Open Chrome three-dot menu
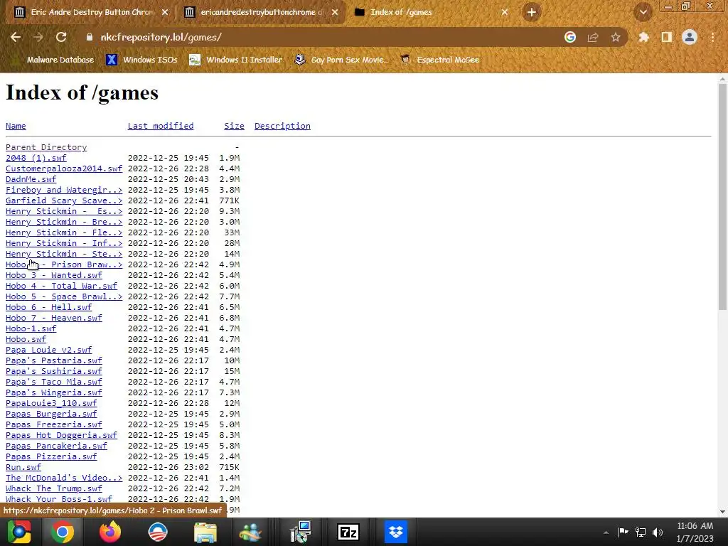 [x=712, y=37]
